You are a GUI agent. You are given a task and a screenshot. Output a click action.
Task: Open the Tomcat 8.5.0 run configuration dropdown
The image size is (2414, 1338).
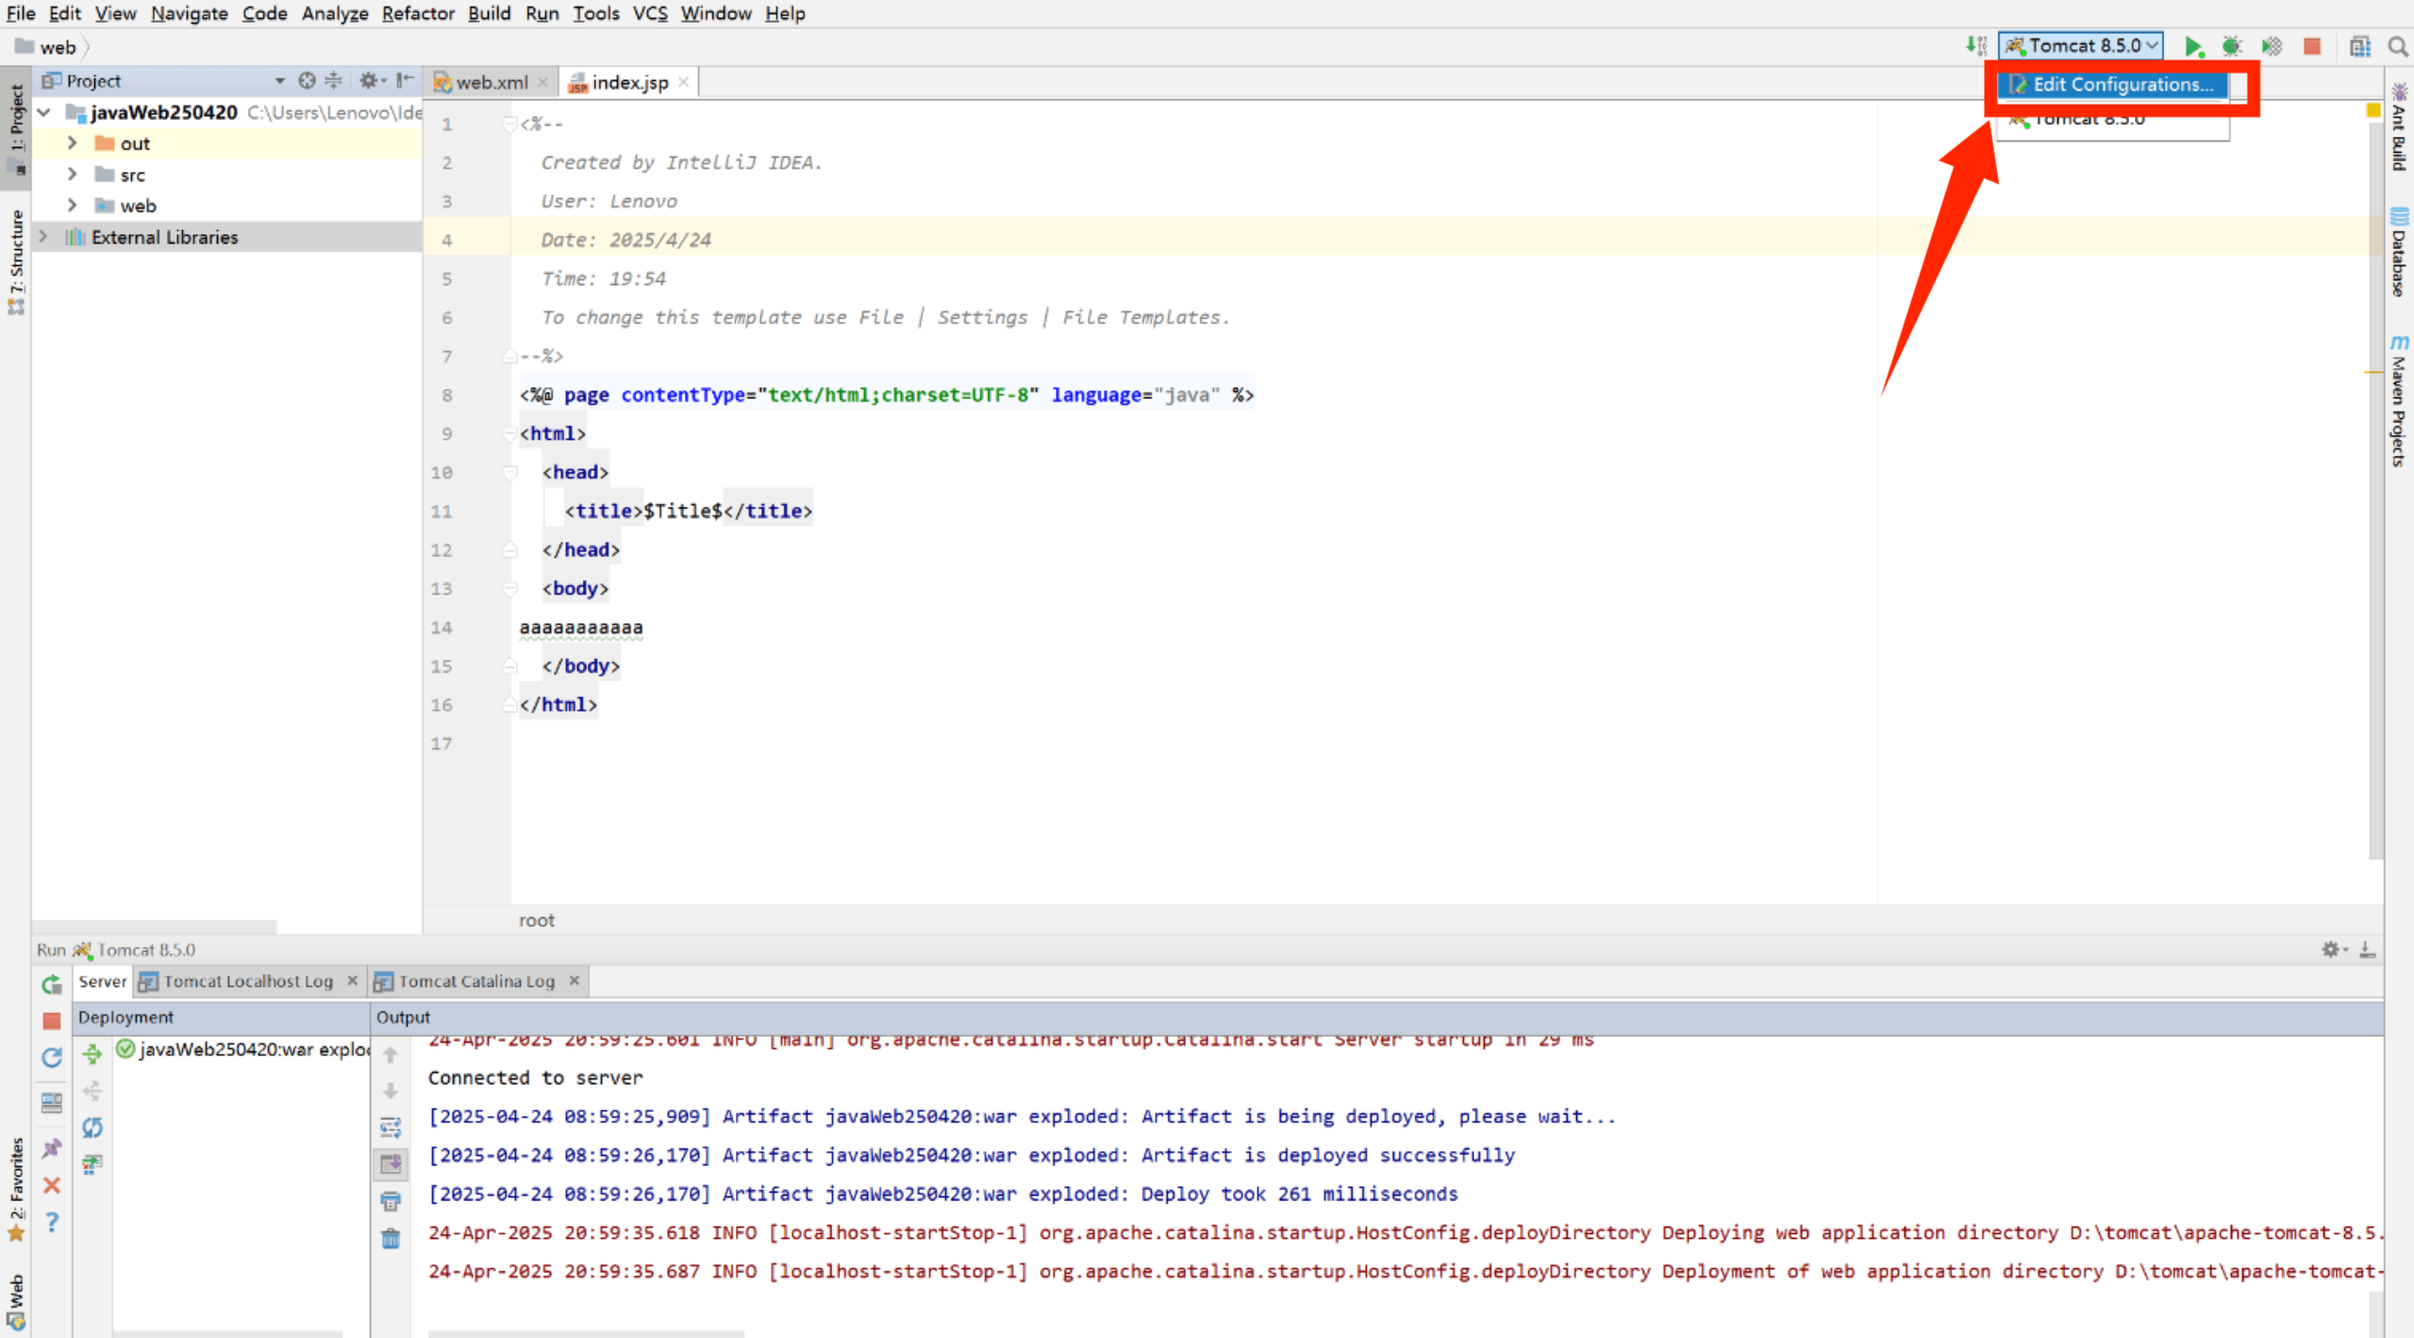[2081, 46]
